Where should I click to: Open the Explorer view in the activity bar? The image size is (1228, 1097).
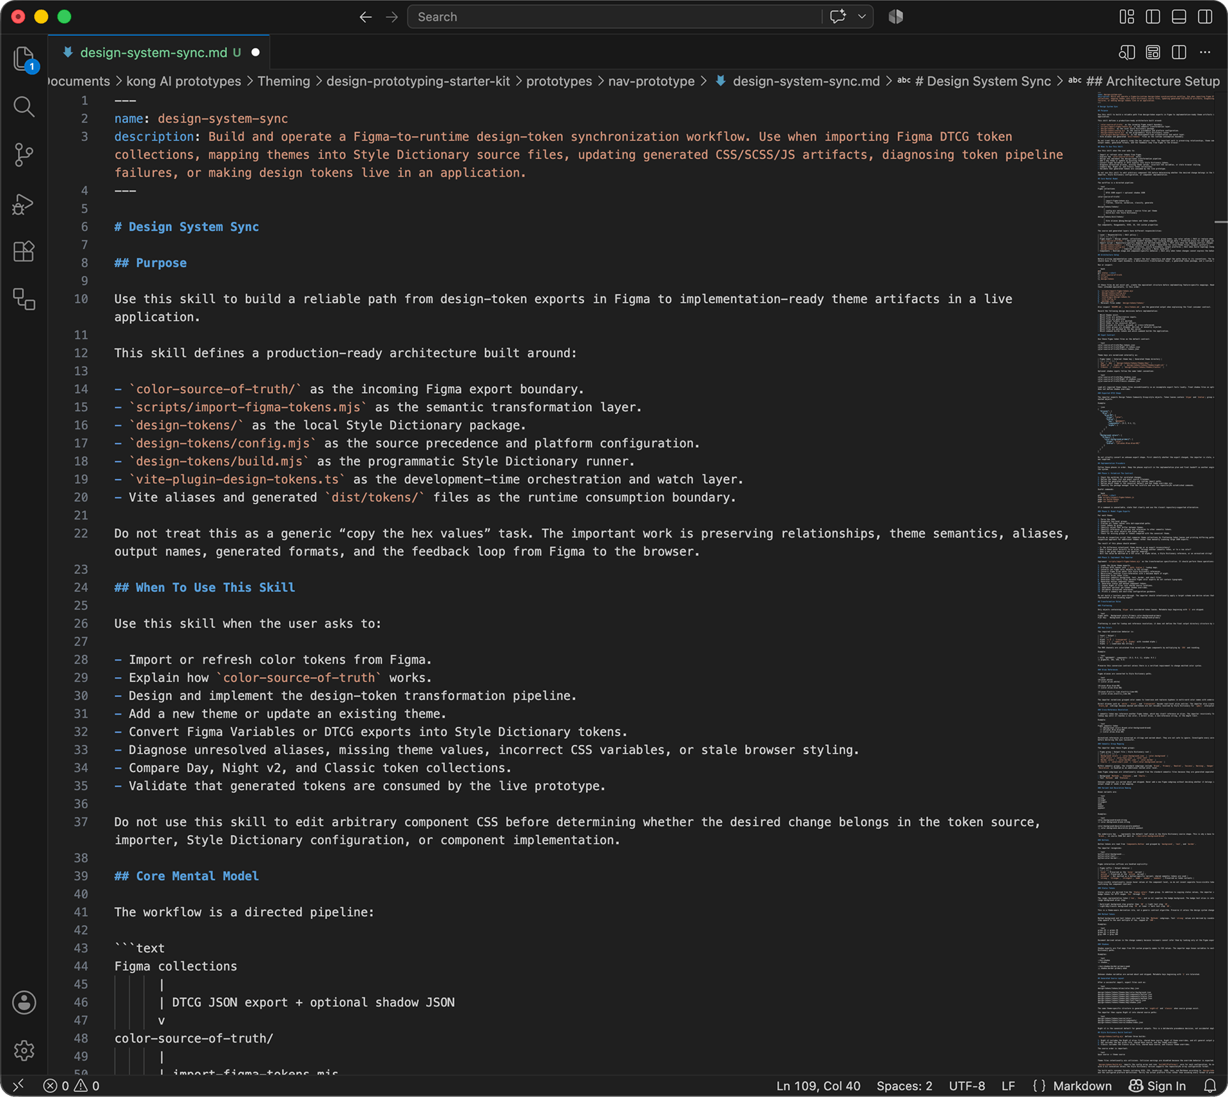pyautogui.click(x=24, y=59)
